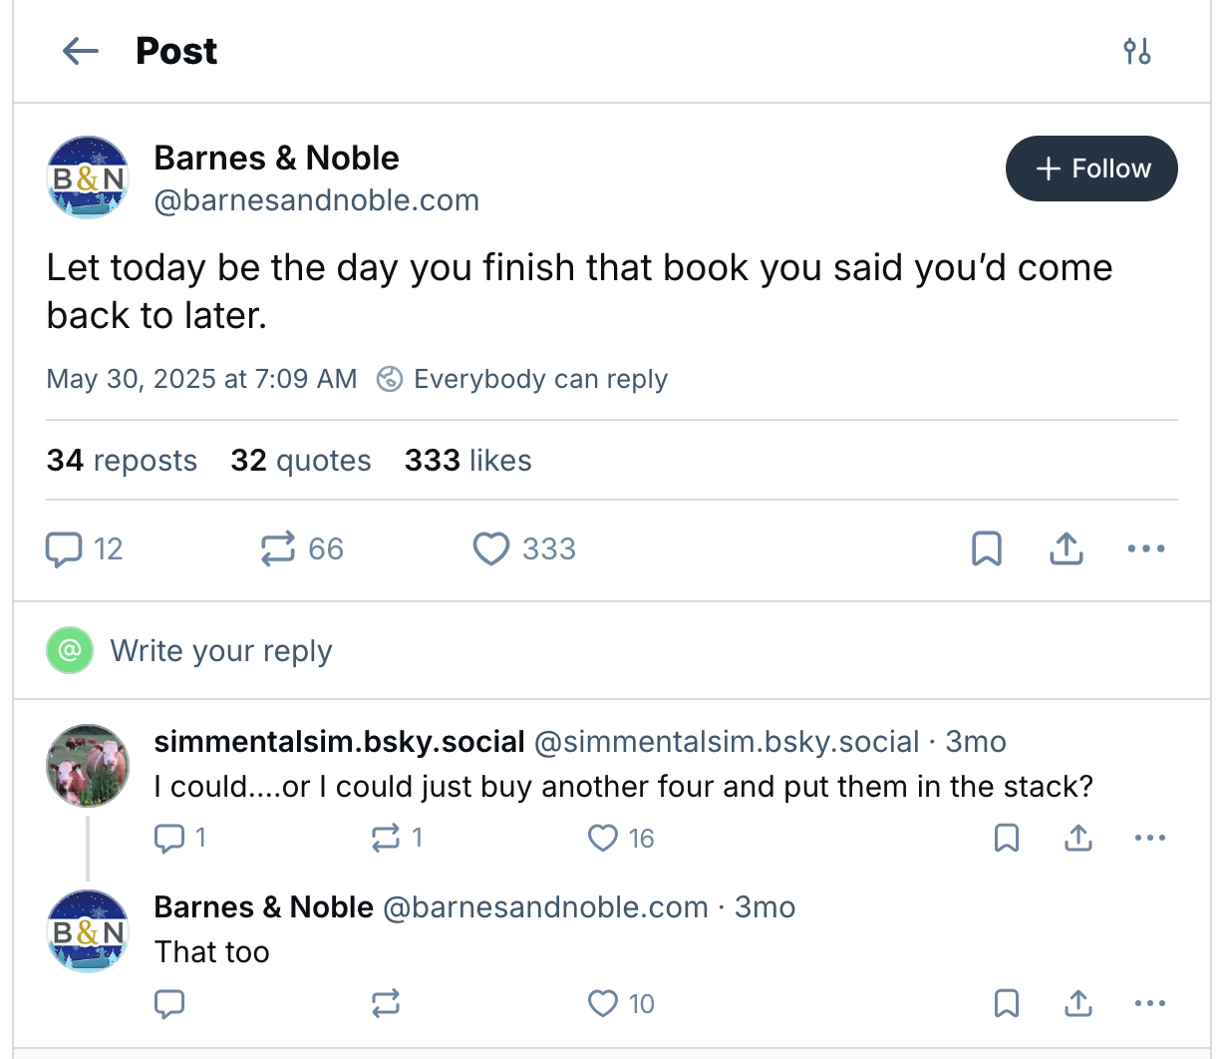1230x1059 pixels.
Task: Share the 'That too' reply
Action: pyautogui.click(x=1077, y=1004)
